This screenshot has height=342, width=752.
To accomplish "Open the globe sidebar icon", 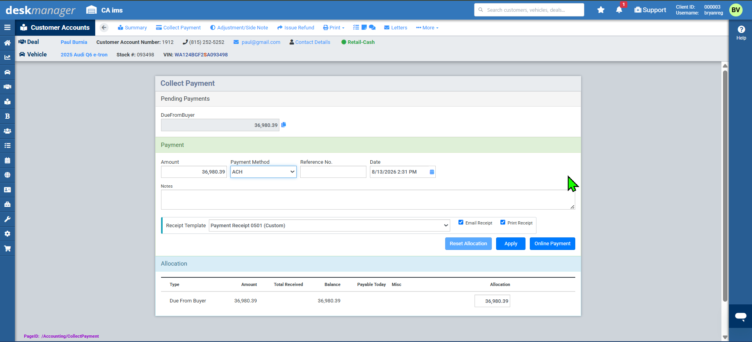I will [7, 175].
